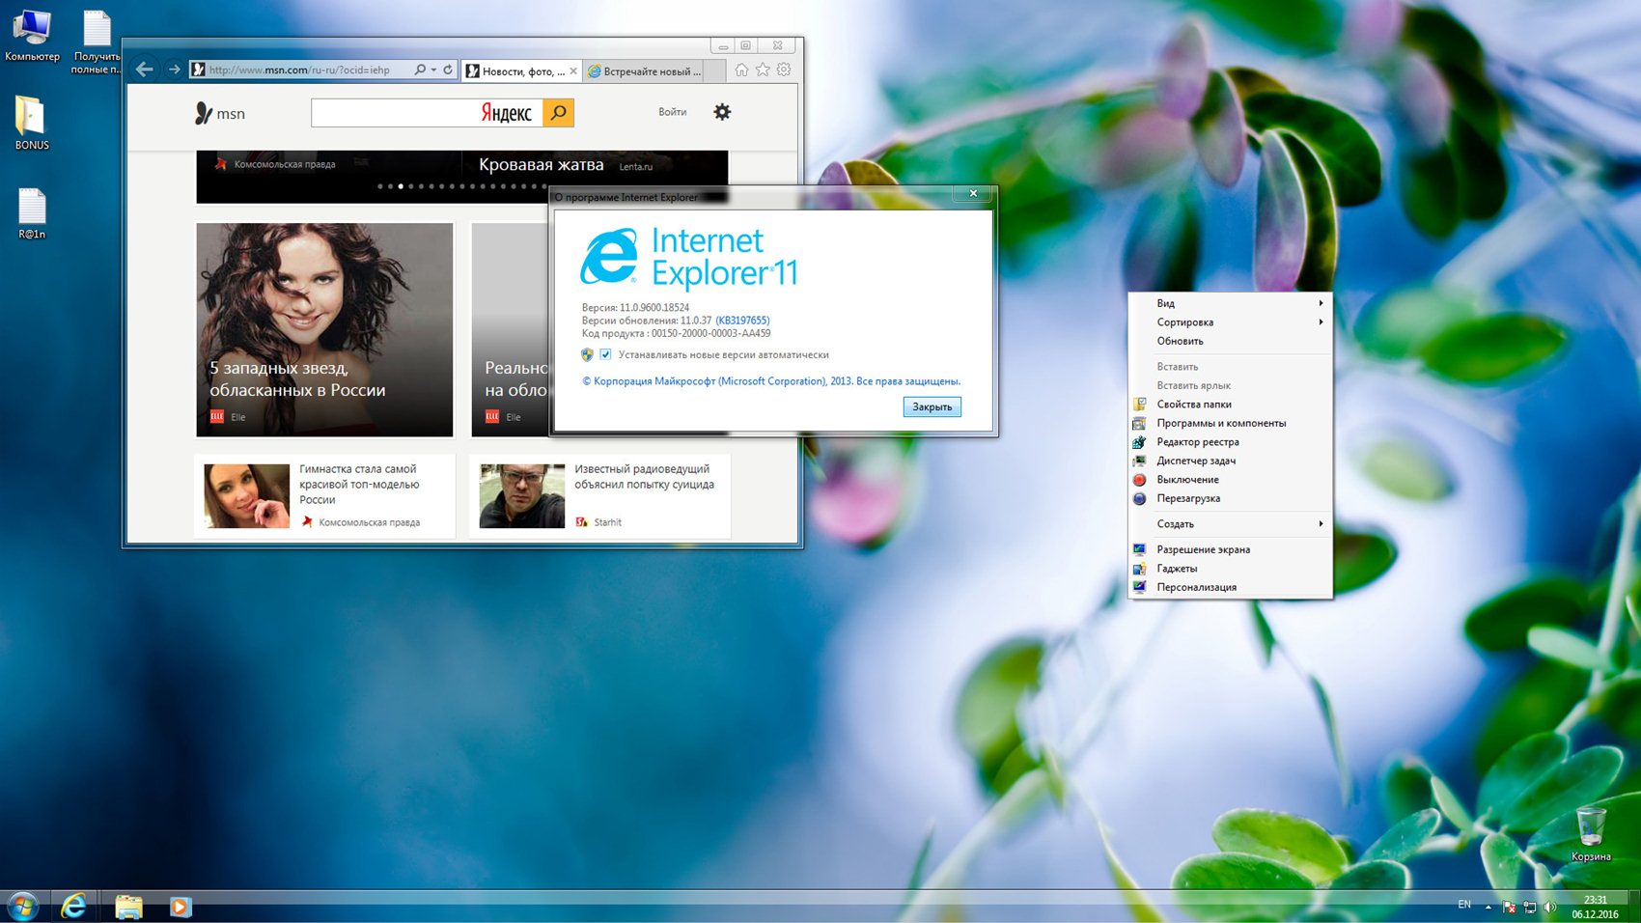The image size is (1641, 923).
Task: Close the "Новости, фото, ..." tab
Action: (573, 70)
